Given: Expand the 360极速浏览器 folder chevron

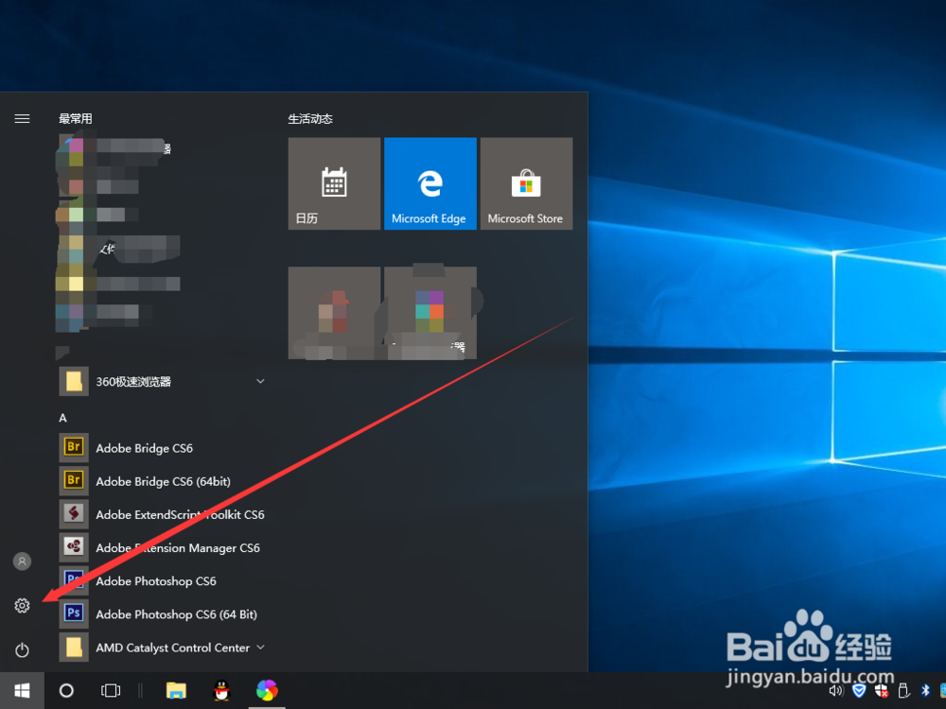Looking at the screenshot, I should (261, 381).
